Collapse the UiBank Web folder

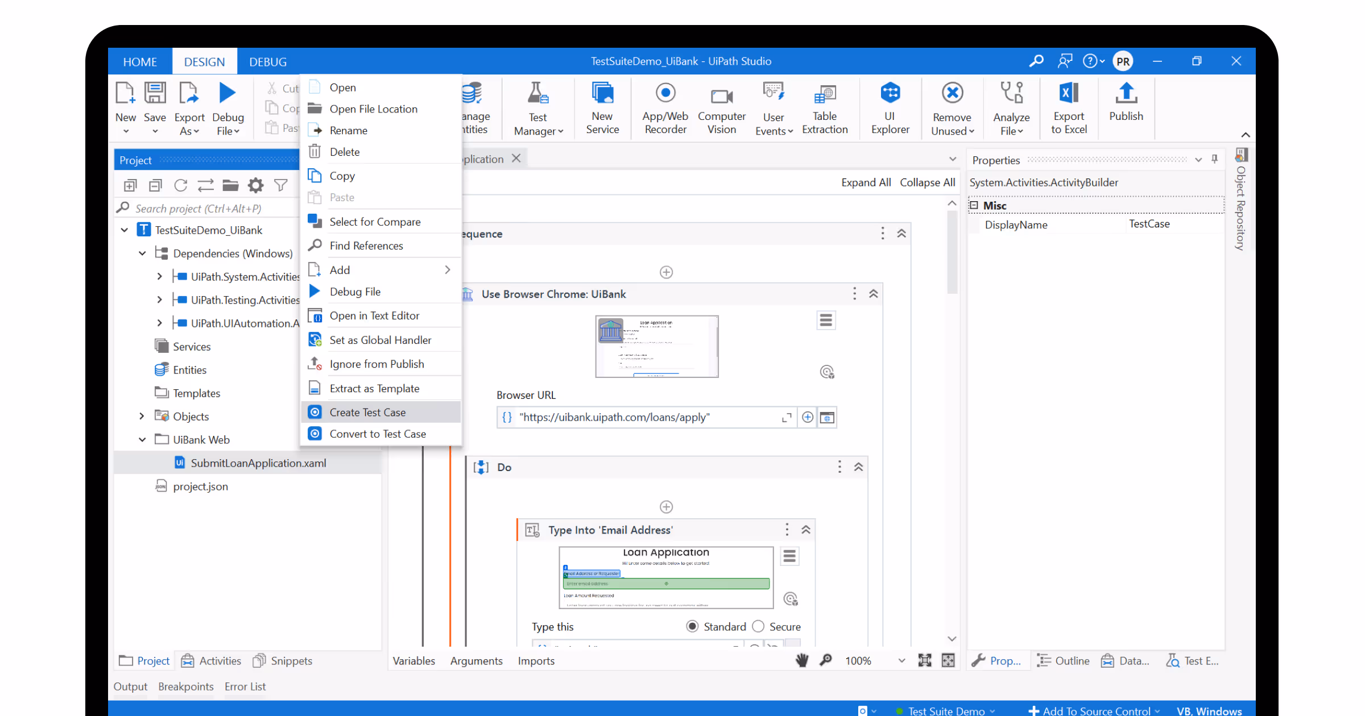coord(142,440)
